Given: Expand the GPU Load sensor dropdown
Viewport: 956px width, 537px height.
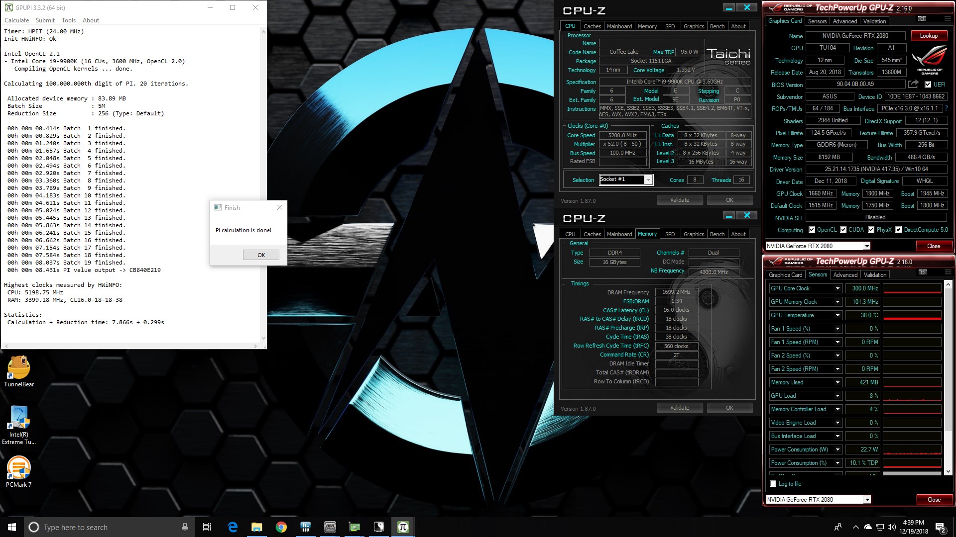Looking at the screenshot, I should 837,396.
